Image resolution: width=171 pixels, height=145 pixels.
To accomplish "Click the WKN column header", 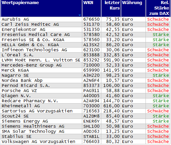I will point(91,8).
